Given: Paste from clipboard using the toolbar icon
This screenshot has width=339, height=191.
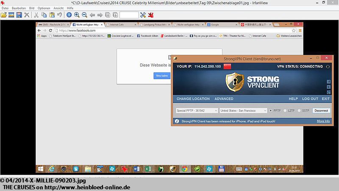Looking at the screenshot, I should 52,15.
